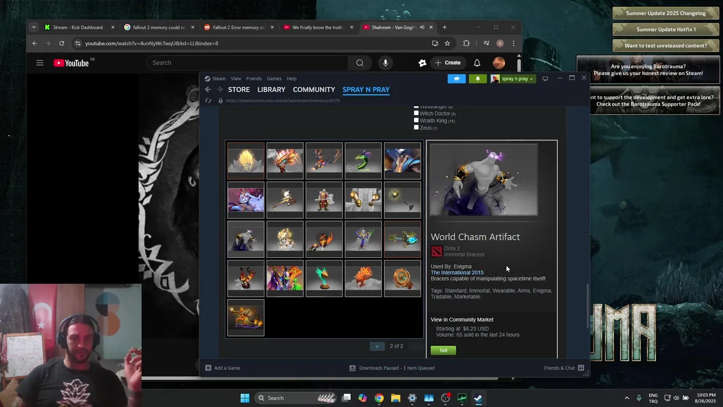Viewport: 723px width, 407px height.
Task: Go back in Chrome browser
Action: (x=34, y=43)
